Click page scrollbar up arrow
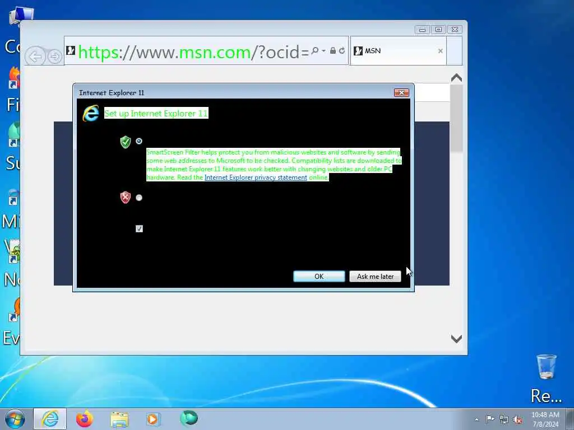574x430 pixels. [456, 78]
